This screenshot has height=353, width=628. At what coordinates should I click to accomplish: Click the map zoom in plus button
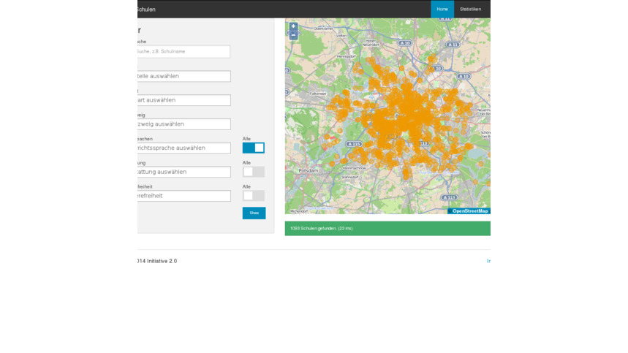[x=293, y=26]
